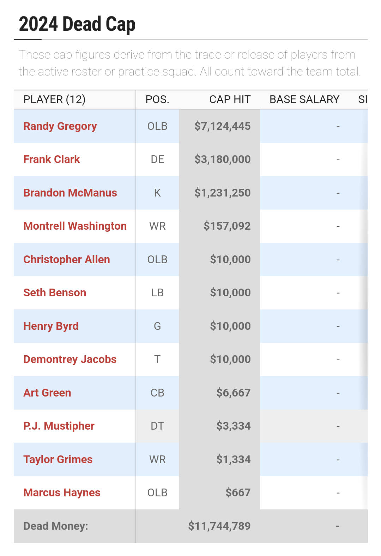Open Demontrey Jacobs player page
Viewport: 381px width, 556px height.
click(70, 359)
